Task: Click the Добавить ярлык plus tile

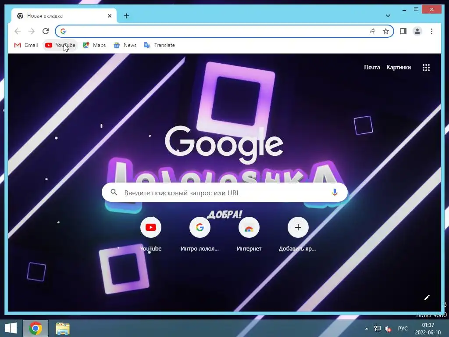Action: point(298,234)
